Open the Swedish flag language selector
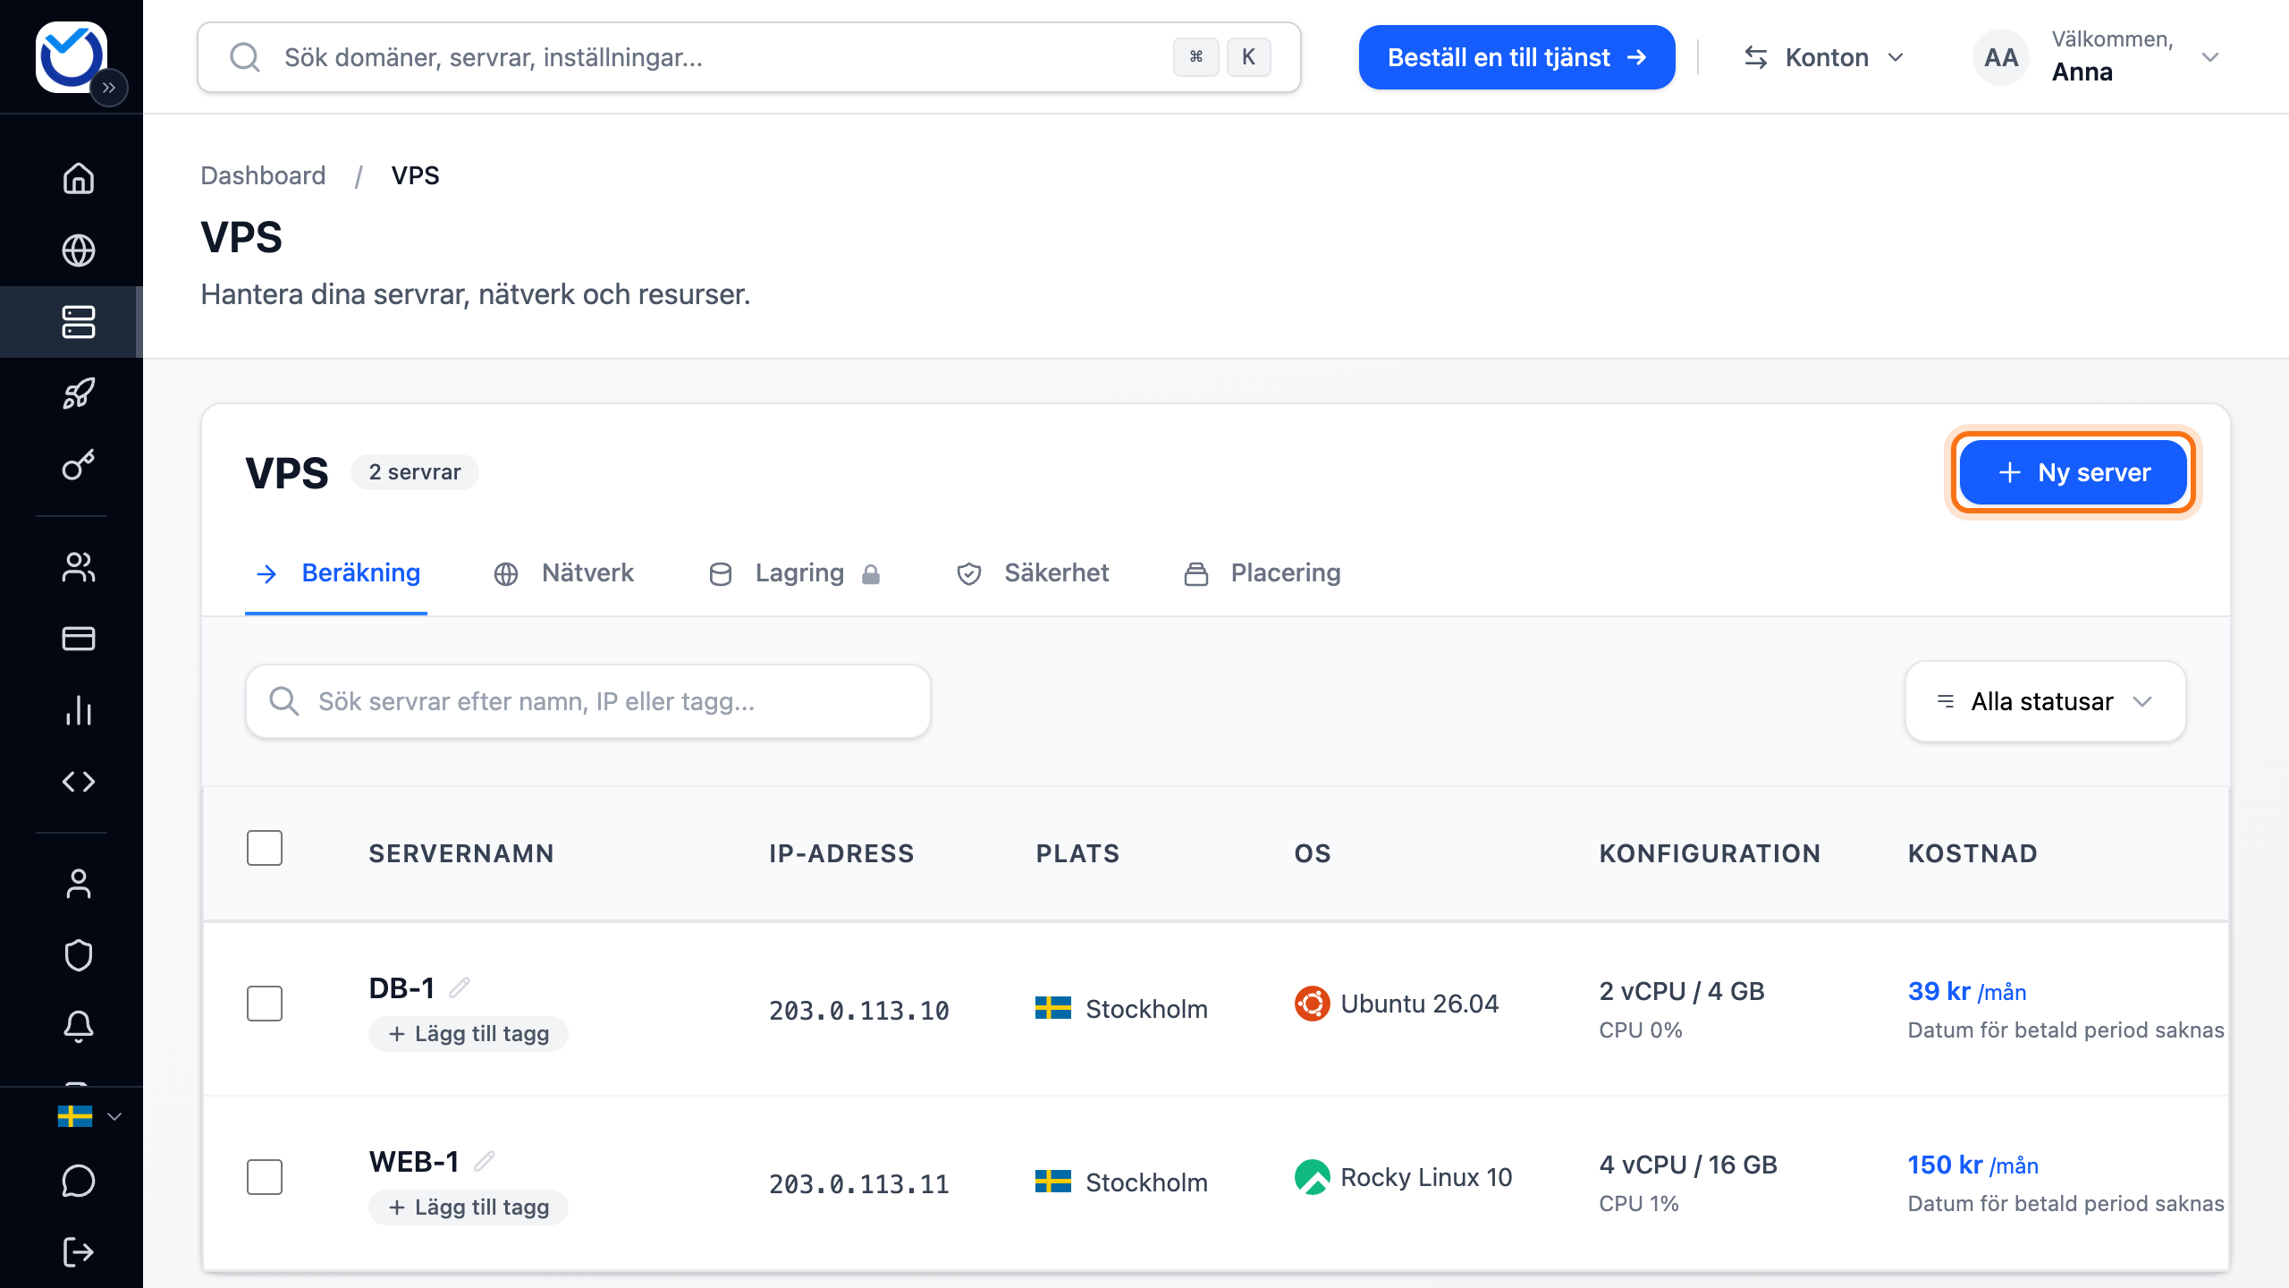Viewport: 2289px width, 1288px height. (x=89, y=1116)
